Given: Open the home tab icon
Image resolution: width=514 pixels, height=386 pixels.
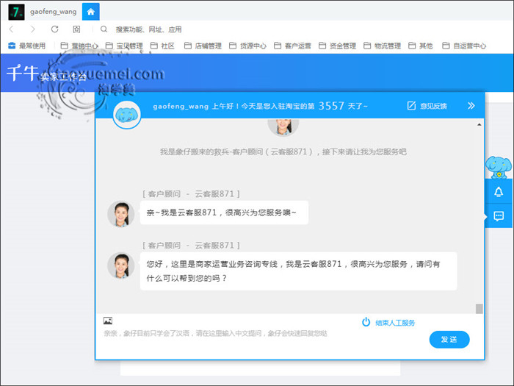Looking at the screenshot, I should [x=90, y=12].
